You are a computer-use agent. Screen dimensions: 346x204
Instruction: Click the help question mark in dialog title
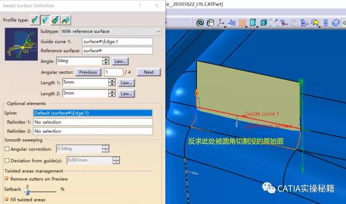click(x=140, y=6)
